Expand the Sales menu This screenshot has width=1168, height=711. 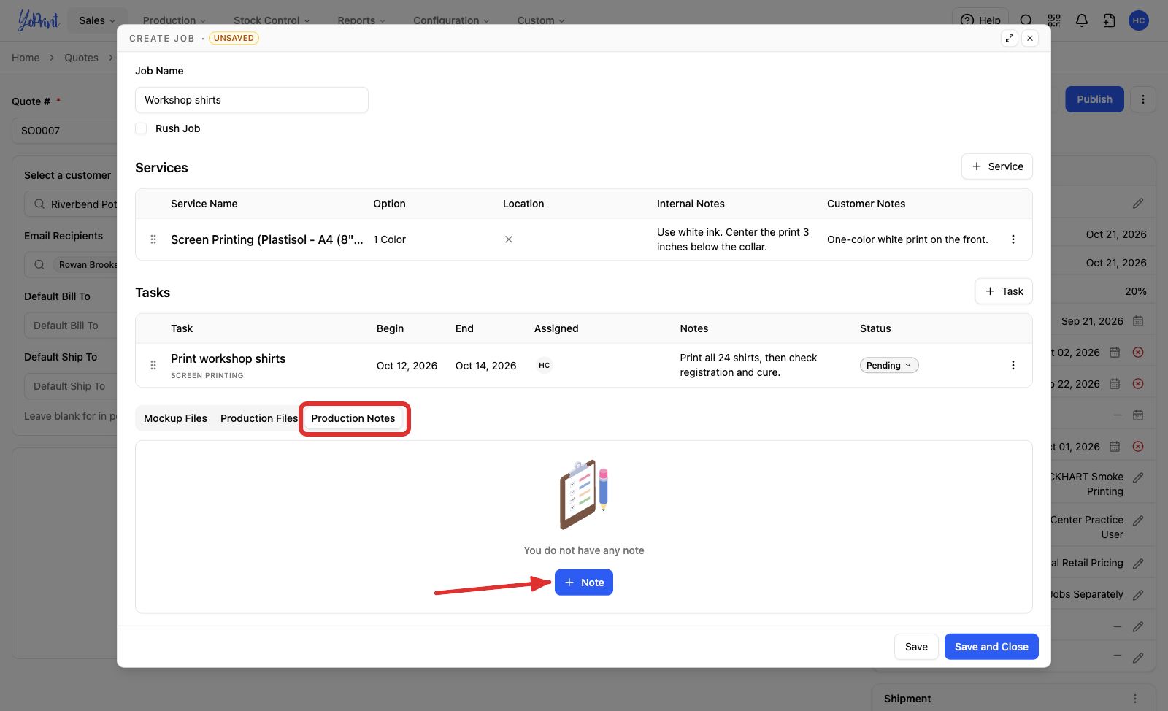pos(97,20)
